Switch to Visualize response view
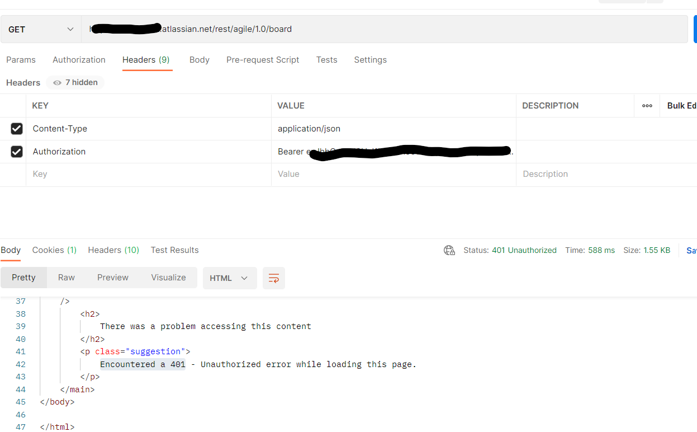 (168, 278)
